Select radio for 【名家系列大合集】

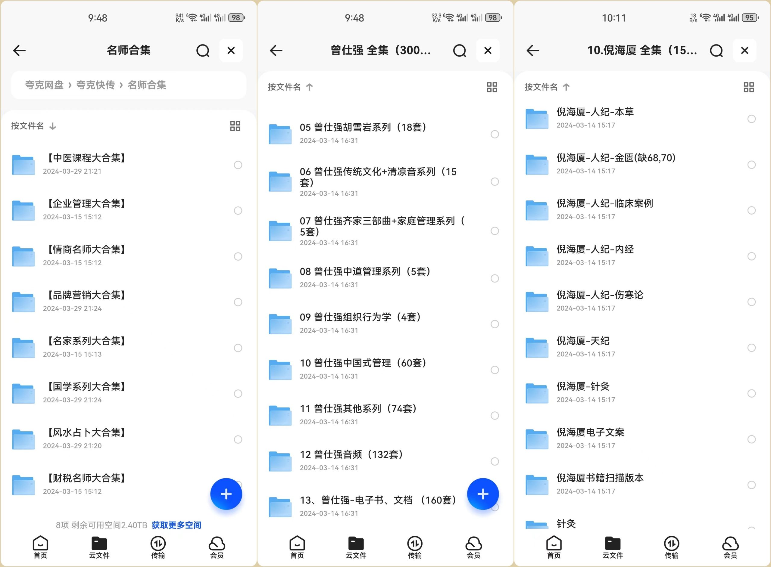pos(238,348)
